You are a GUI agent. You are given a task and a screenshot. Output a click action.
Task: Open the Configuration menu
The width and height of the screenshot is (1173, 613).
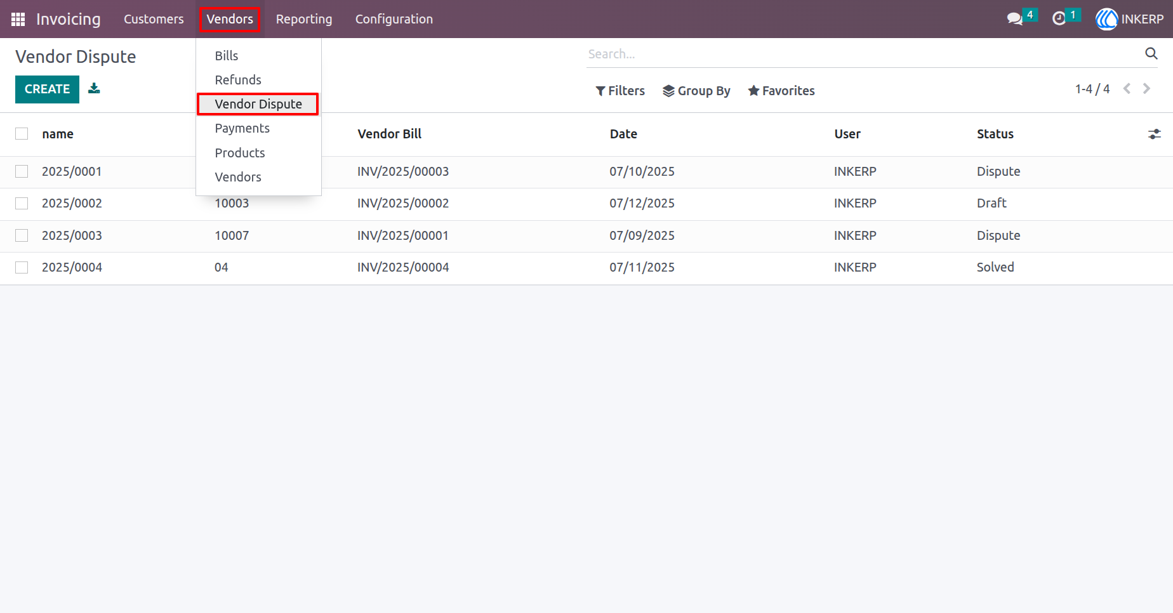tap(394, 19)
